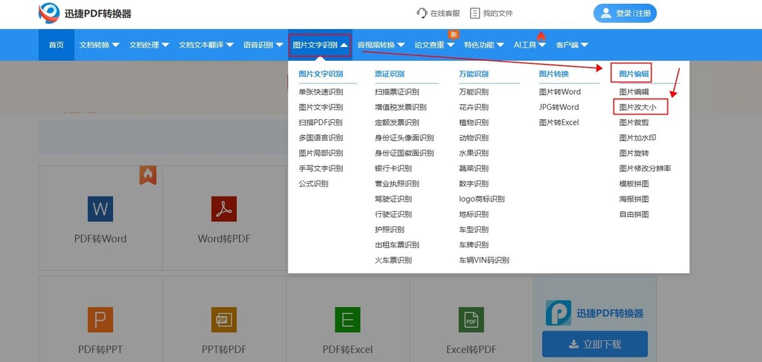Image resolution: width=762 pixels, height=362 pixels.
Task: Click the PDF转Word Word icon
Action: coord(100,209)
